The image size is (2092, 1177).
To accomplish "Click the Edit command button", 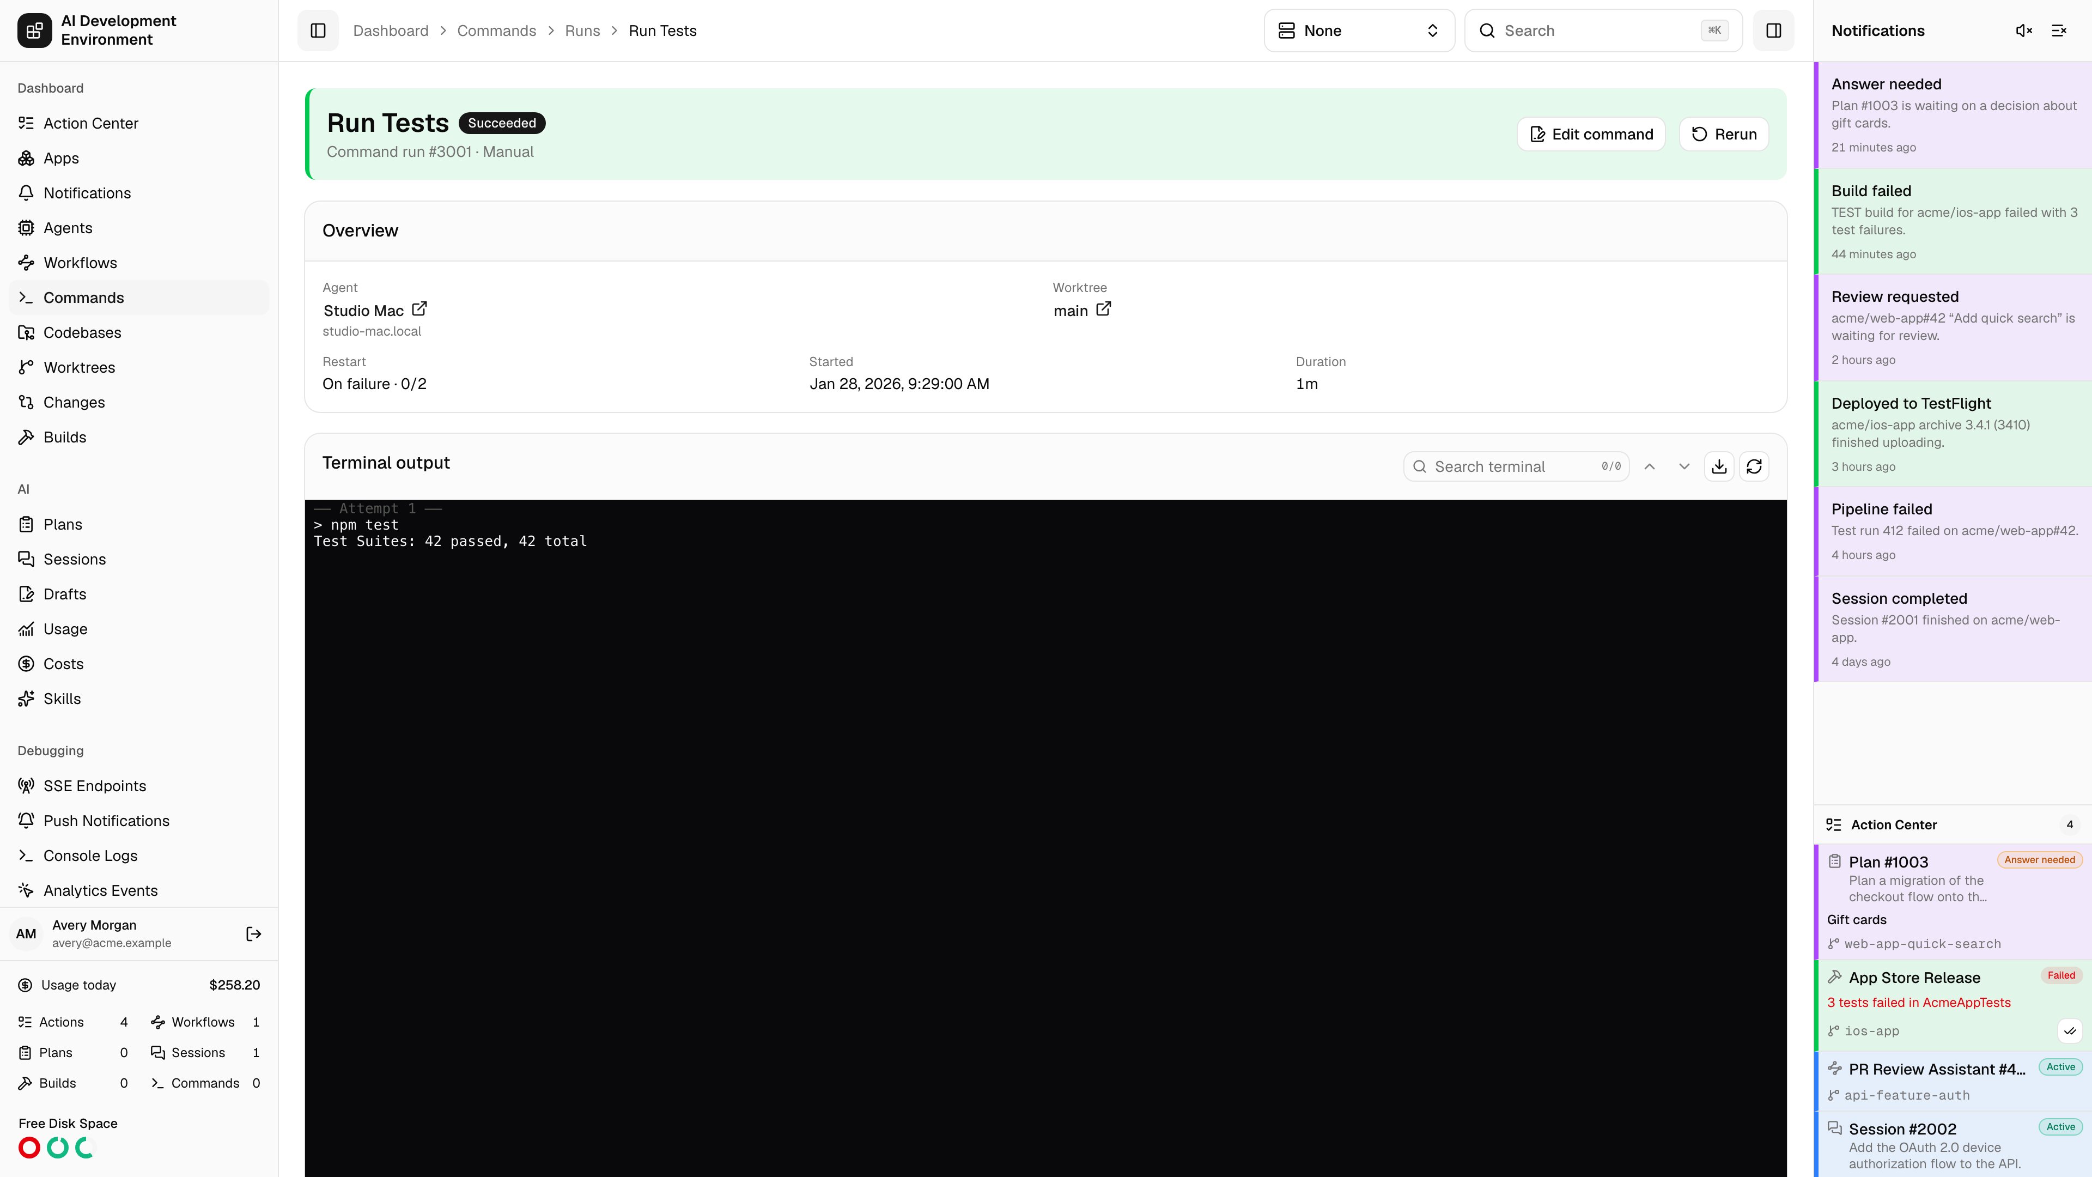I will (x=1591, y=134).
